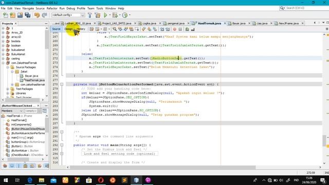Switch to the Logika.java tab
The width and height of the screenshot is (329, 185).
149,23
